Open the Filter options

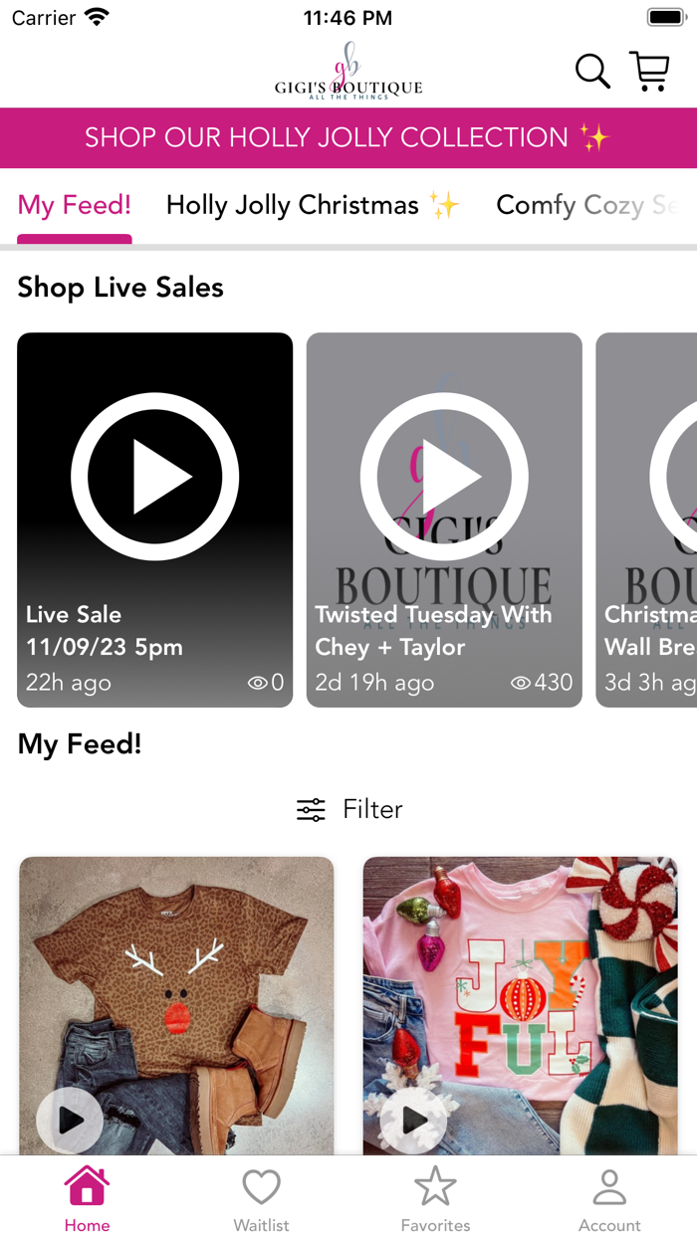(x=348, y=809)
